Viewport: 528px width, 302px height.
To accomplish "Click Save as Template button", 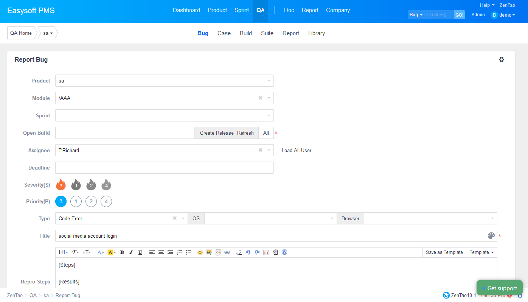I will click(x=444, y=252).
